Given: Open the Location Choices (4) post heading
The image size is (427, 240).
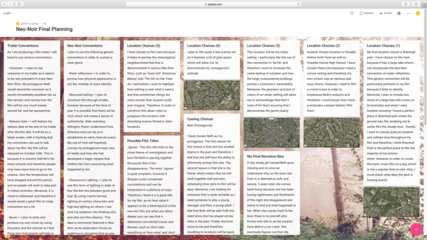Looking at the screenshot, I should point(203,46).
